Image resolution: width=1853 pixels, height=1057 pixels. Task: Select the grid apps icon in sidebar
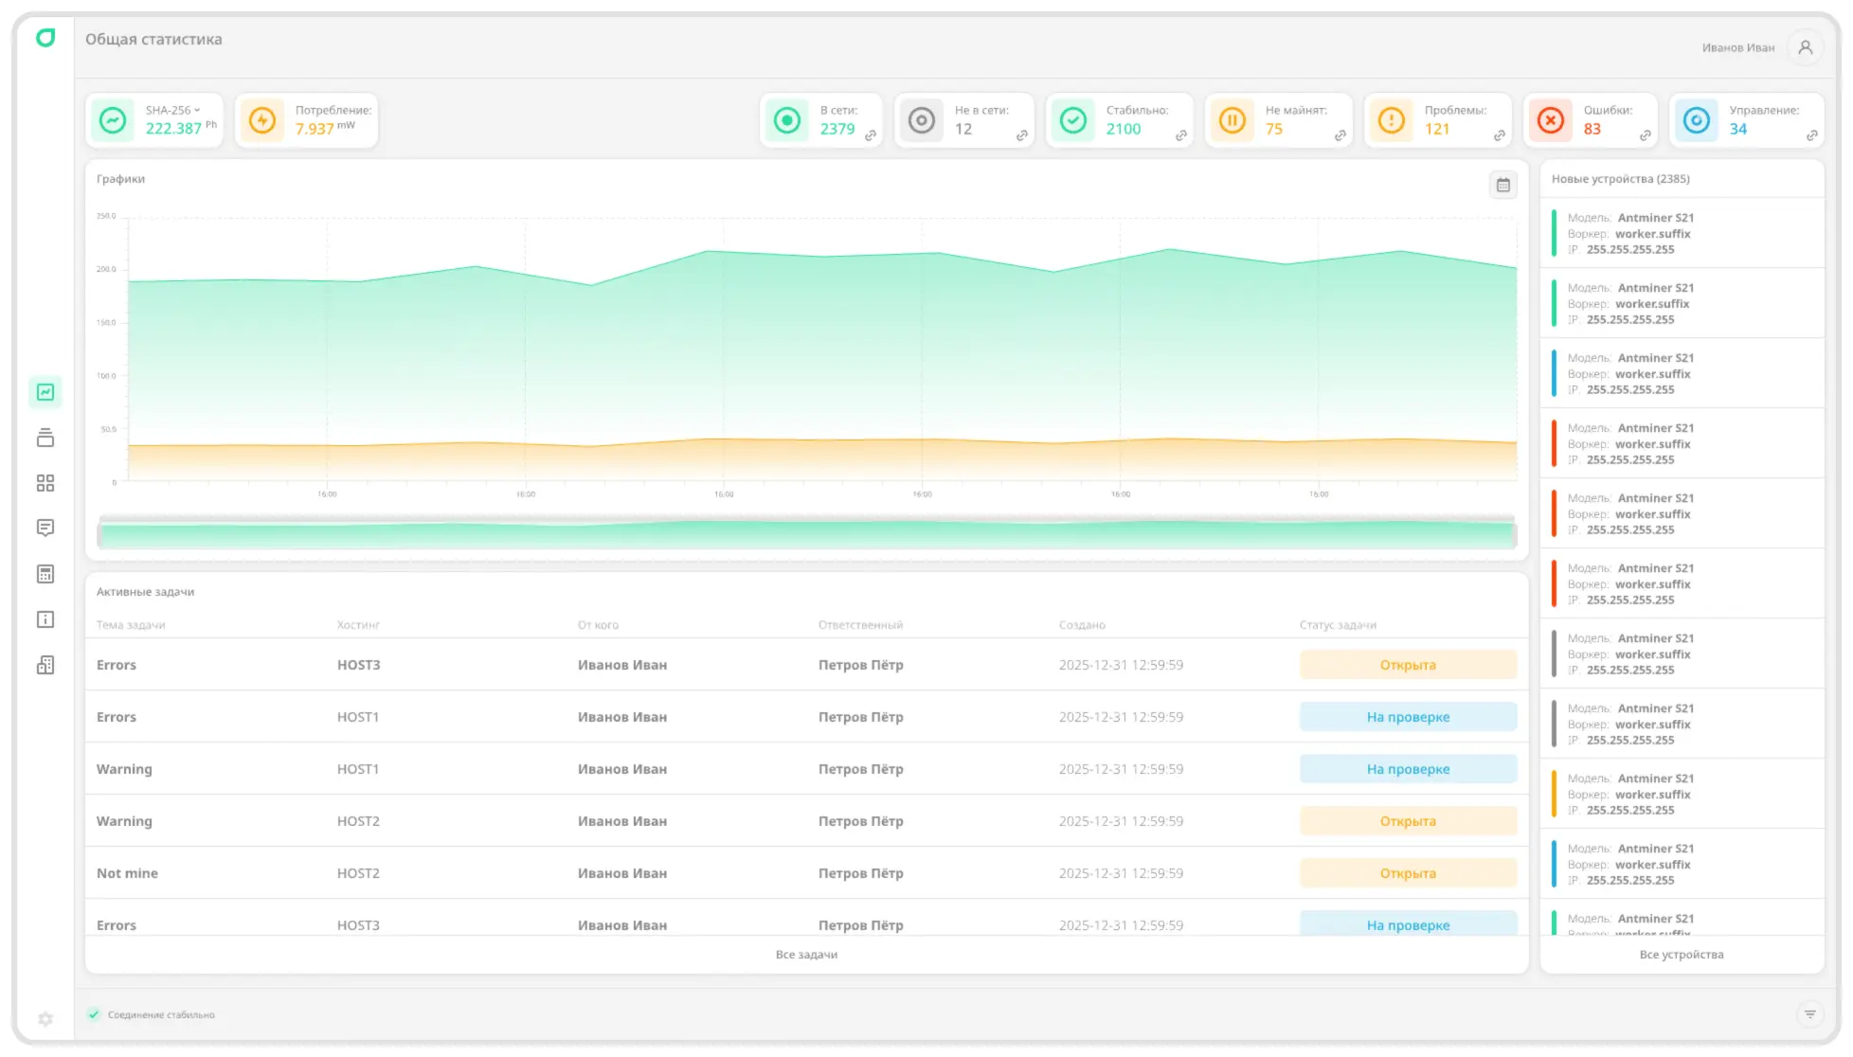45,483
